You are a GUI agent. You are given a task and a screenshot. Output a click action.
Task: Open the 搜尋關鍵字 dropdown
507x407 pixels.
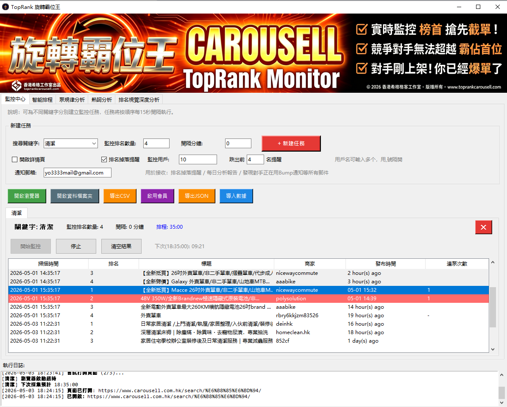tap(94, 144)
